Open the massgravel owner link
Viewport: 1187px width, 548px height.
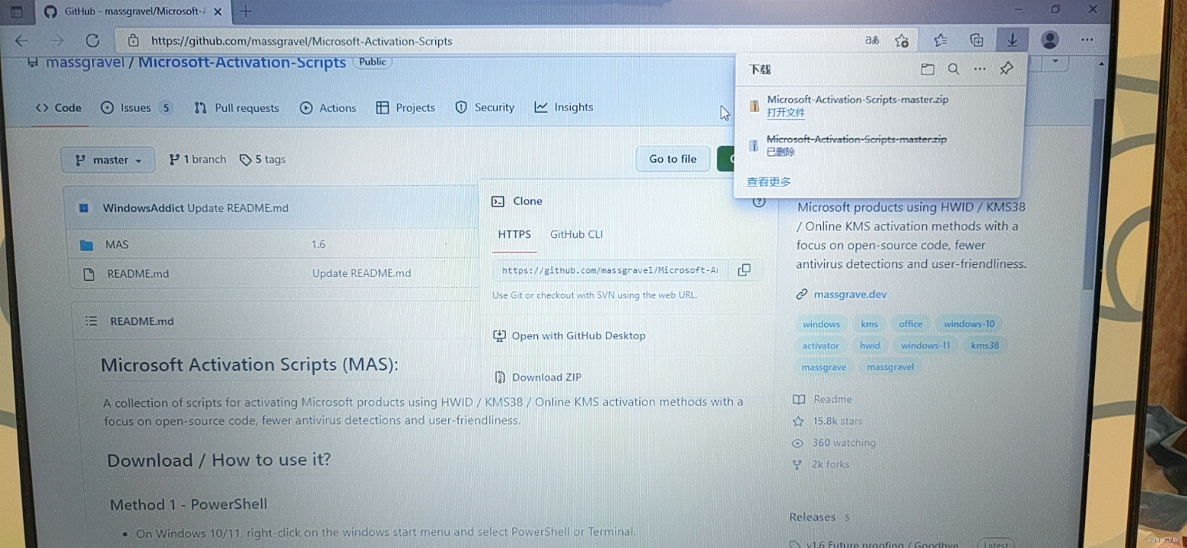(x=85, y=62)
